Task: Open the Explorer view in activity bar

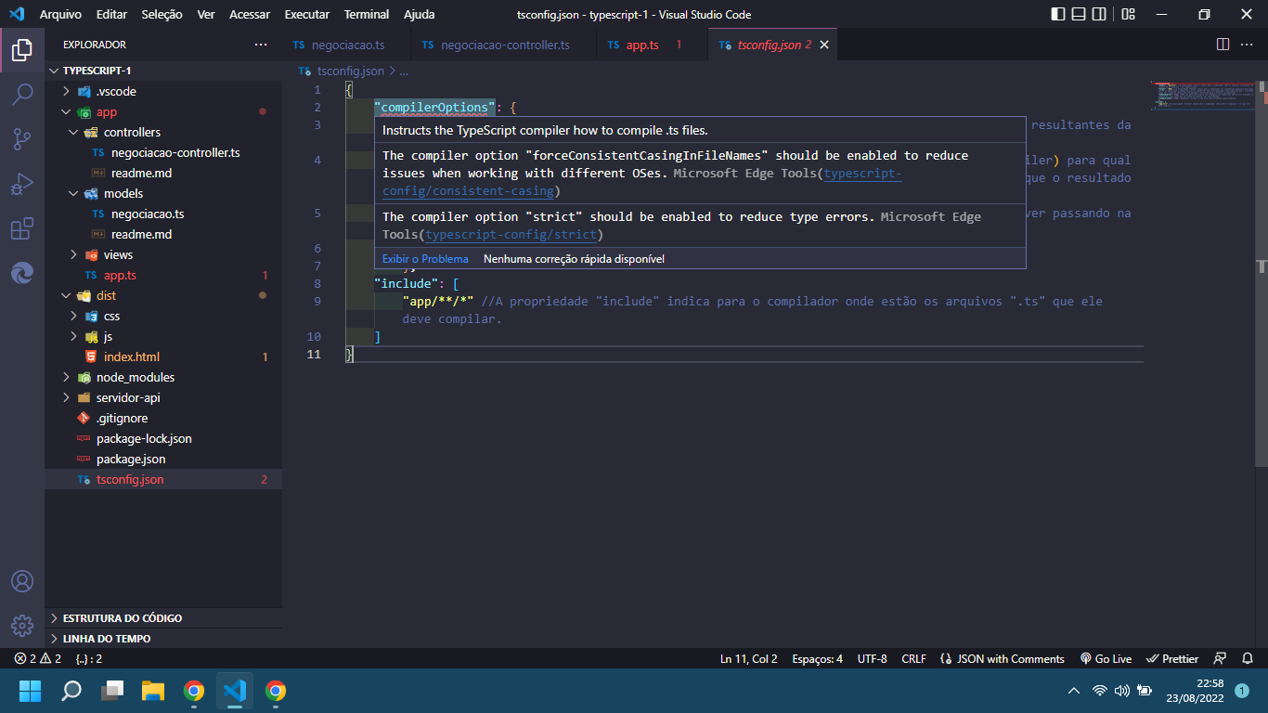Action: pos(22,49)
